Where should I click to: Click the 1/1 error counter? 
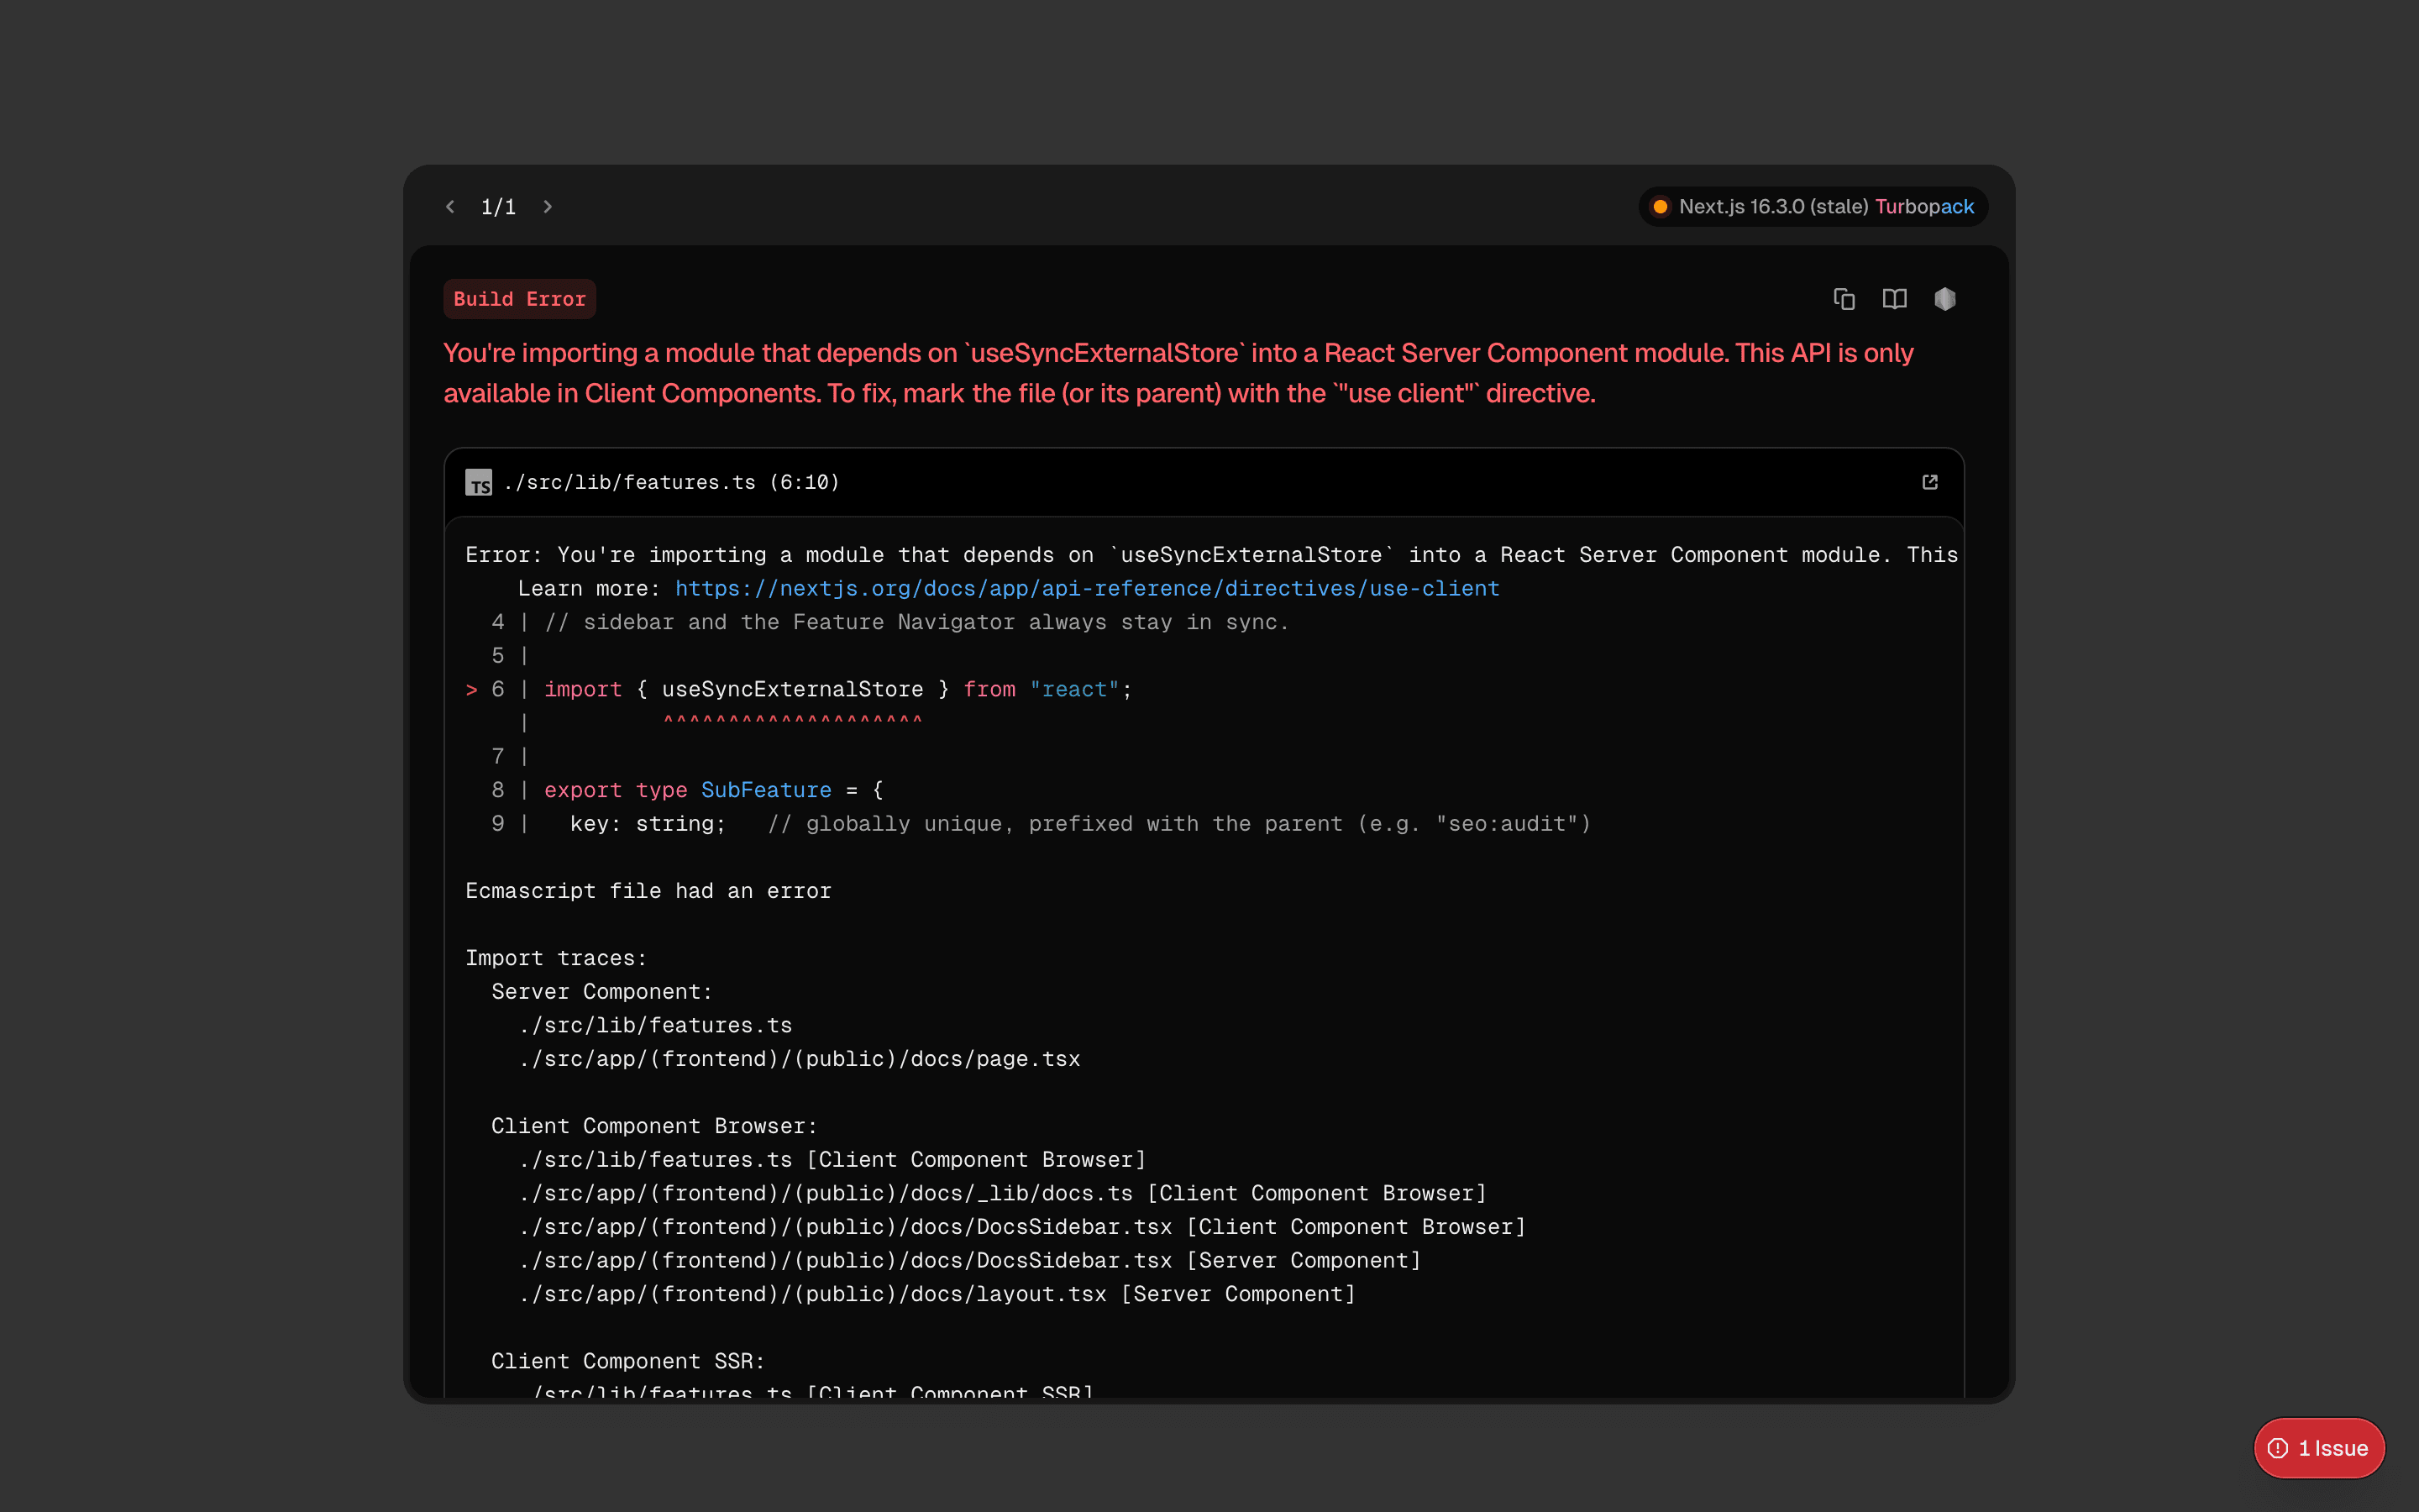[x=499, y=207]
